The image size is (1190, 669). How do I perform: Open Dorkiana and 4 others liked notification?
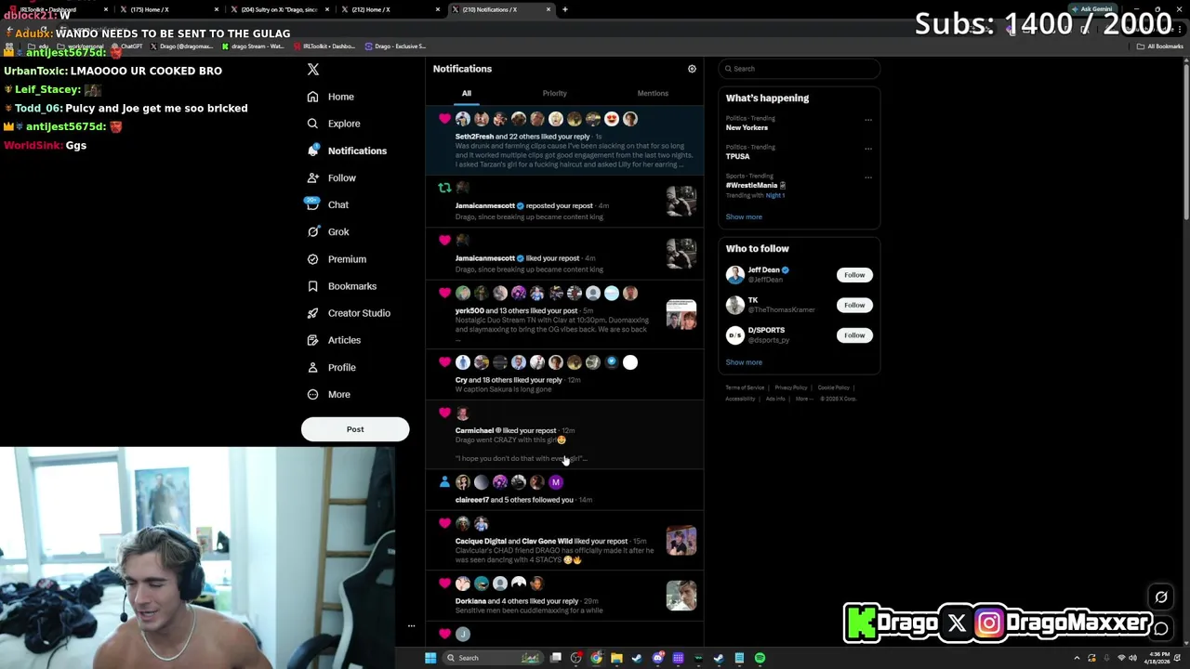(565, 597)
